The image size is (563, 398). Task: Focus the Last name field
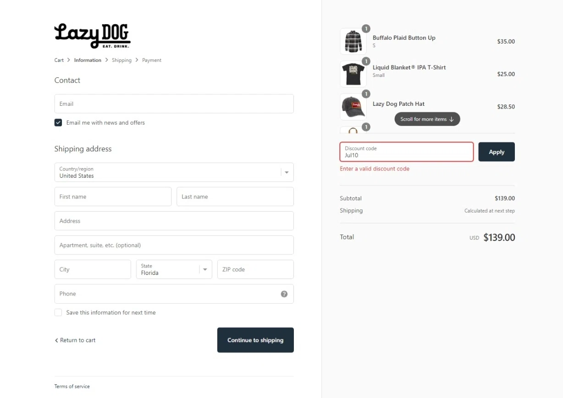(235, 196)
